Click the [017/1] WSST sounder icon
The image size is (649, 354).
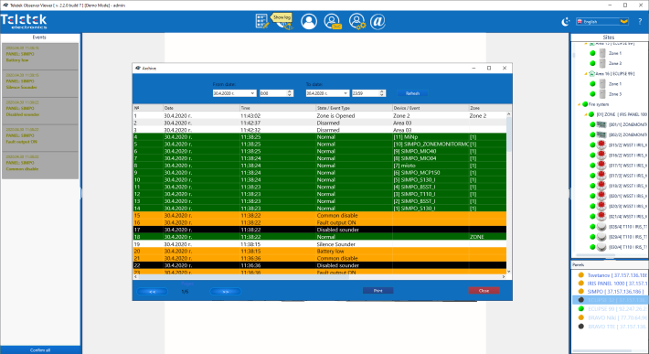click(601, 165)
